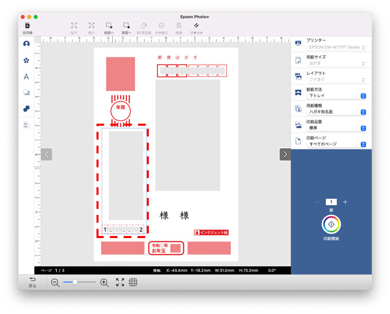Select the sender profile sidebar icon

(26, 44)
